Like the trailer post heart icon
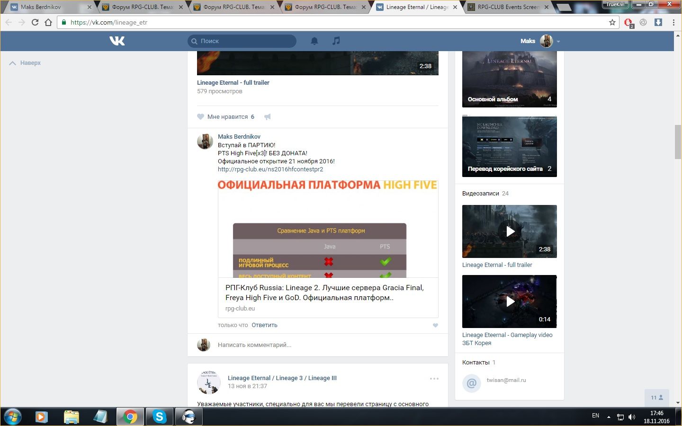Screen dimensions: 682x426 (201, 117)
